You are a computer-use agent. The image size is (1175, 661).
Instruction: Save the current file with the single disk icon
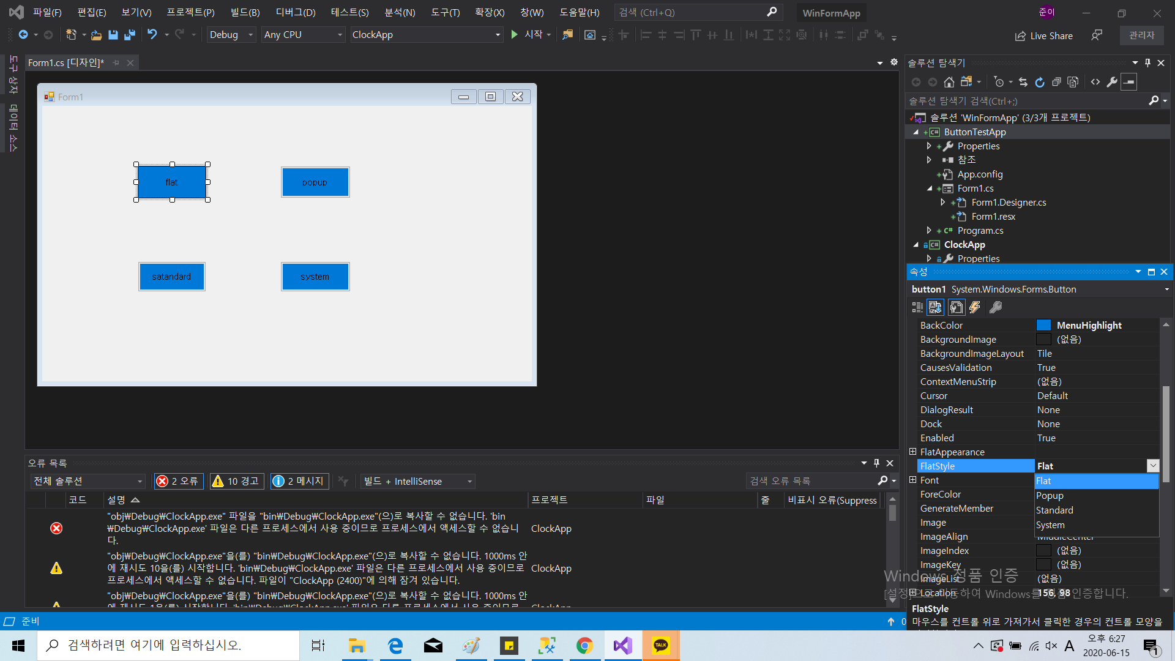click(113, 35)
